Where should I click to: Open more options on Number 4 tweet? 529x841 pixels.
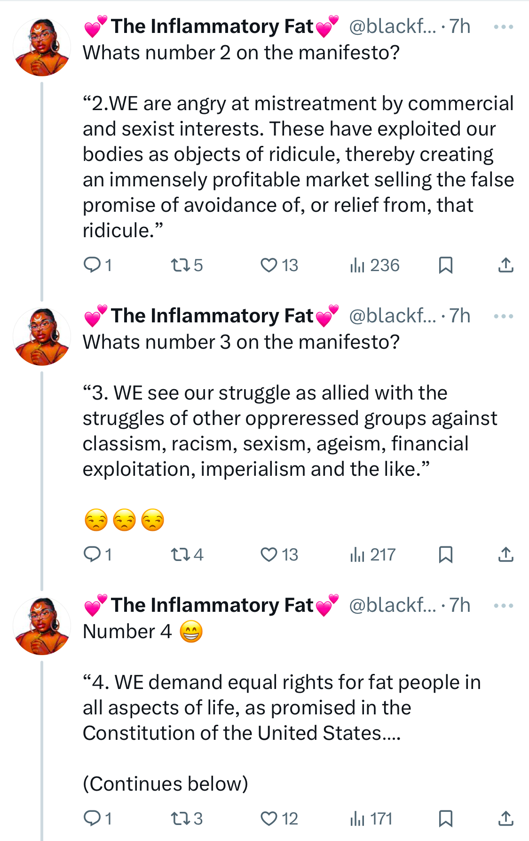(x=504, y=606)
